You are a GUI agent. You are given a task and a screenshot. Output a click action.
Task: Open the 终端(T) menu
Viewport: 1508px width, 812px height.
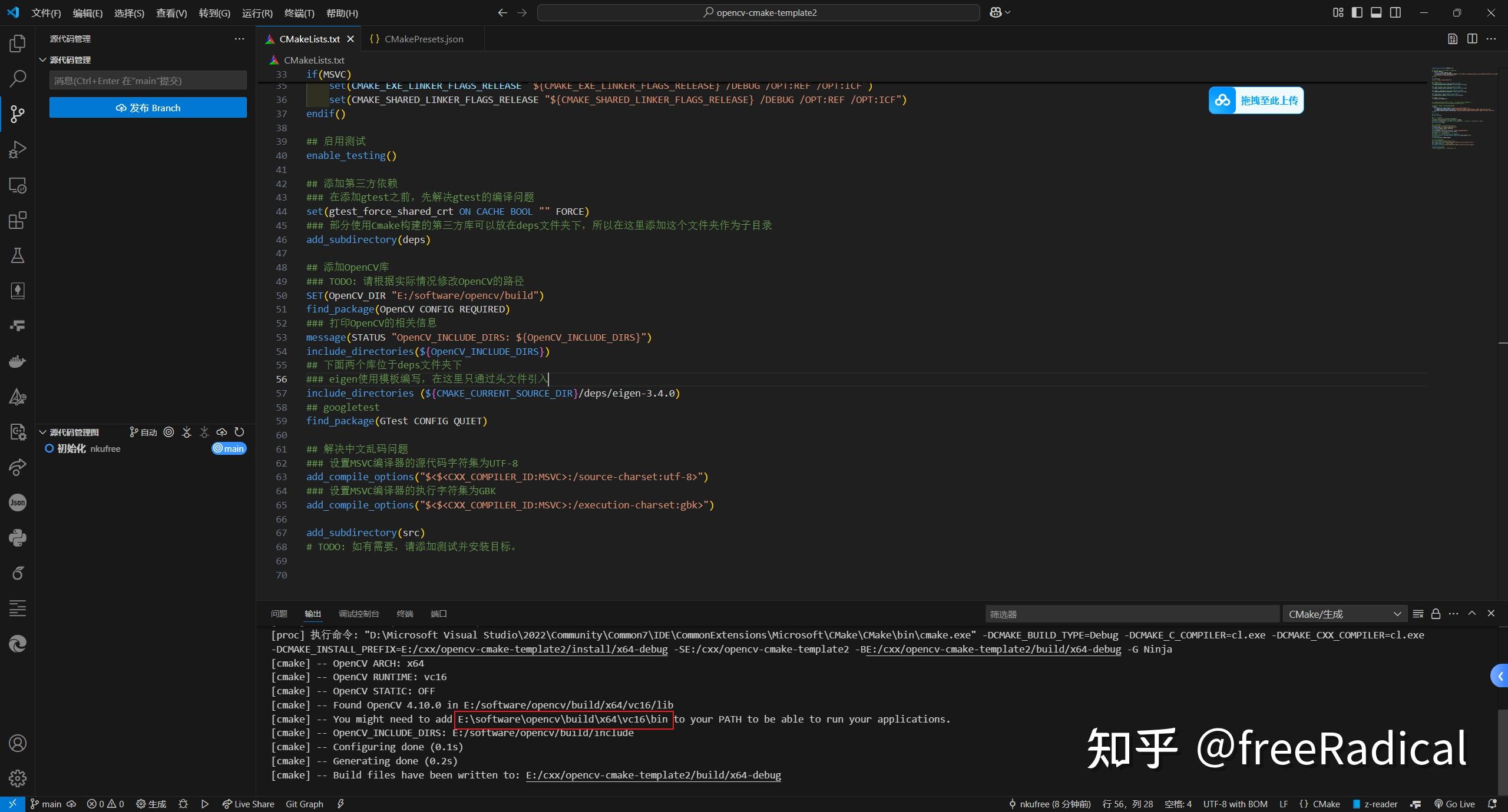(x=300, y=12)
